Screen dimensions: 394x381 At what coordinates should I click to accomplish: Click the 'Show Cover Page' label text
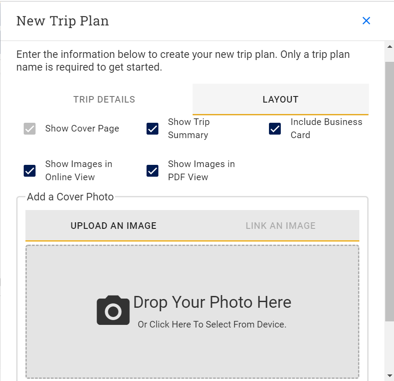(82, 129)
